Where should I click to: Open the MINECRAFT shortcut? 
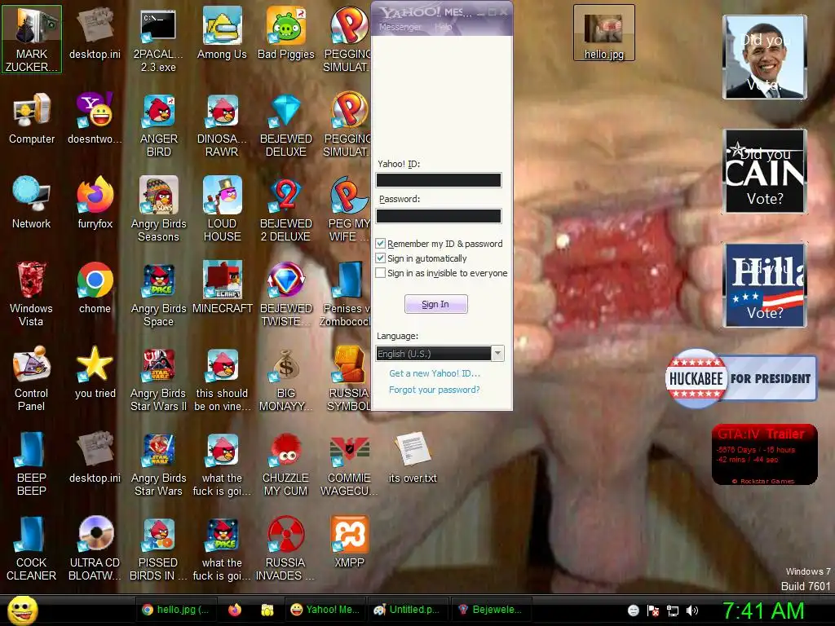[x=222, y=288]
